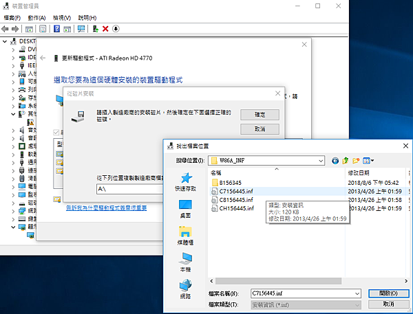
Task: Click the update driver icon with green arrow
Action: click(96, 29)
